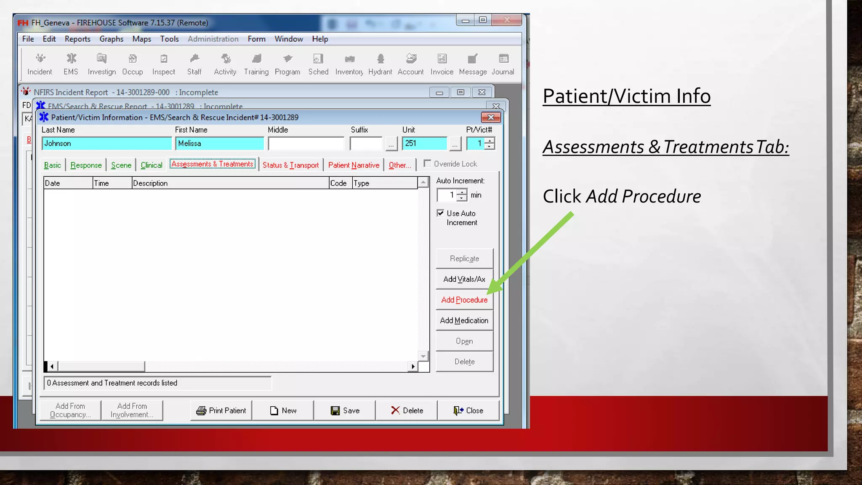Select the Assessments & Treatments tab
Viewport: 862px width, 485px height.
click(x=213, y=164)
